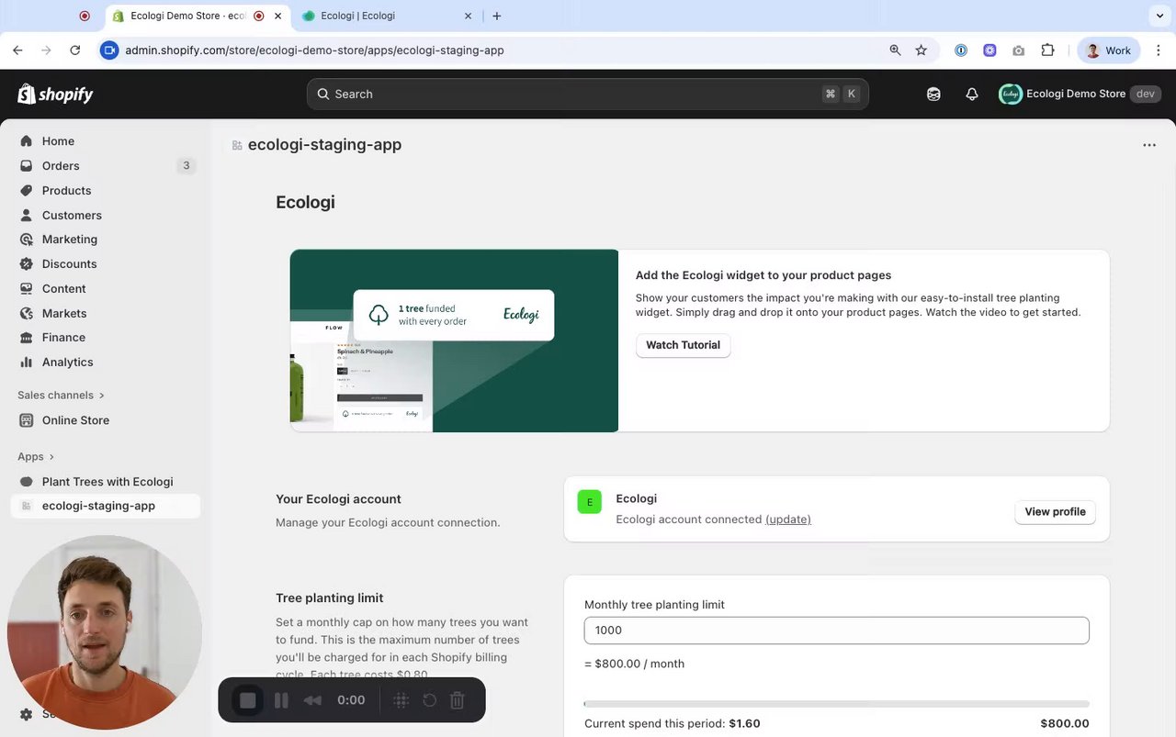Bookmark this page with the star

click(x=922, y=50)
